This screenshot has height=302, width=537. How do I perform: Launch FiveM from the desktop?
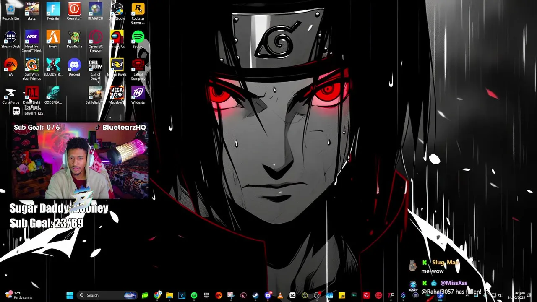pos(53,40)
